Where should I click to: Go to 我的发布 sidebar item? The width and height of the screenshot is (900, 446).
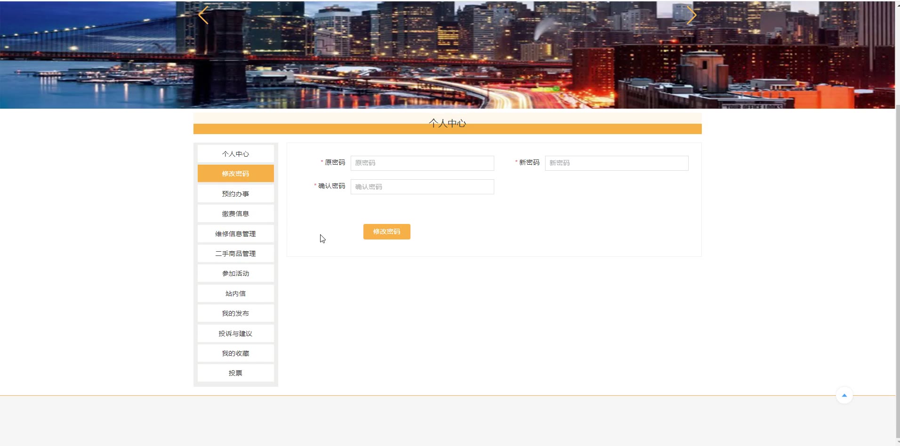click(x=235, y=313)
